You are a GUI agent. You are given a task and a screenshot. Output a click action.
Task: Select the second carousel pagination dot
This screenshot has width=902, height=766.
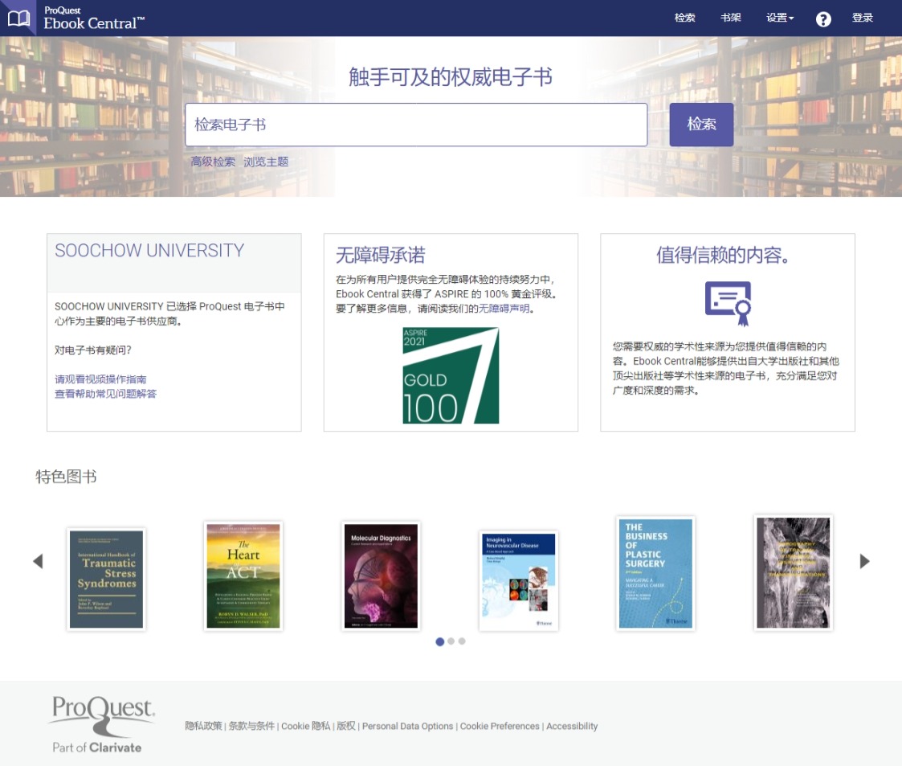[x=451, y=641]
